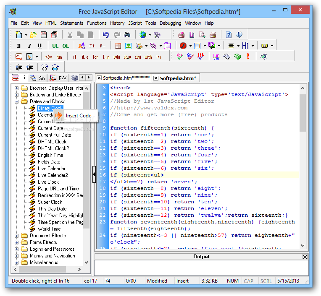This screenshot has width=321, height=296.
Task: Cut selection with the scissors icon
Action: (70, 35)
